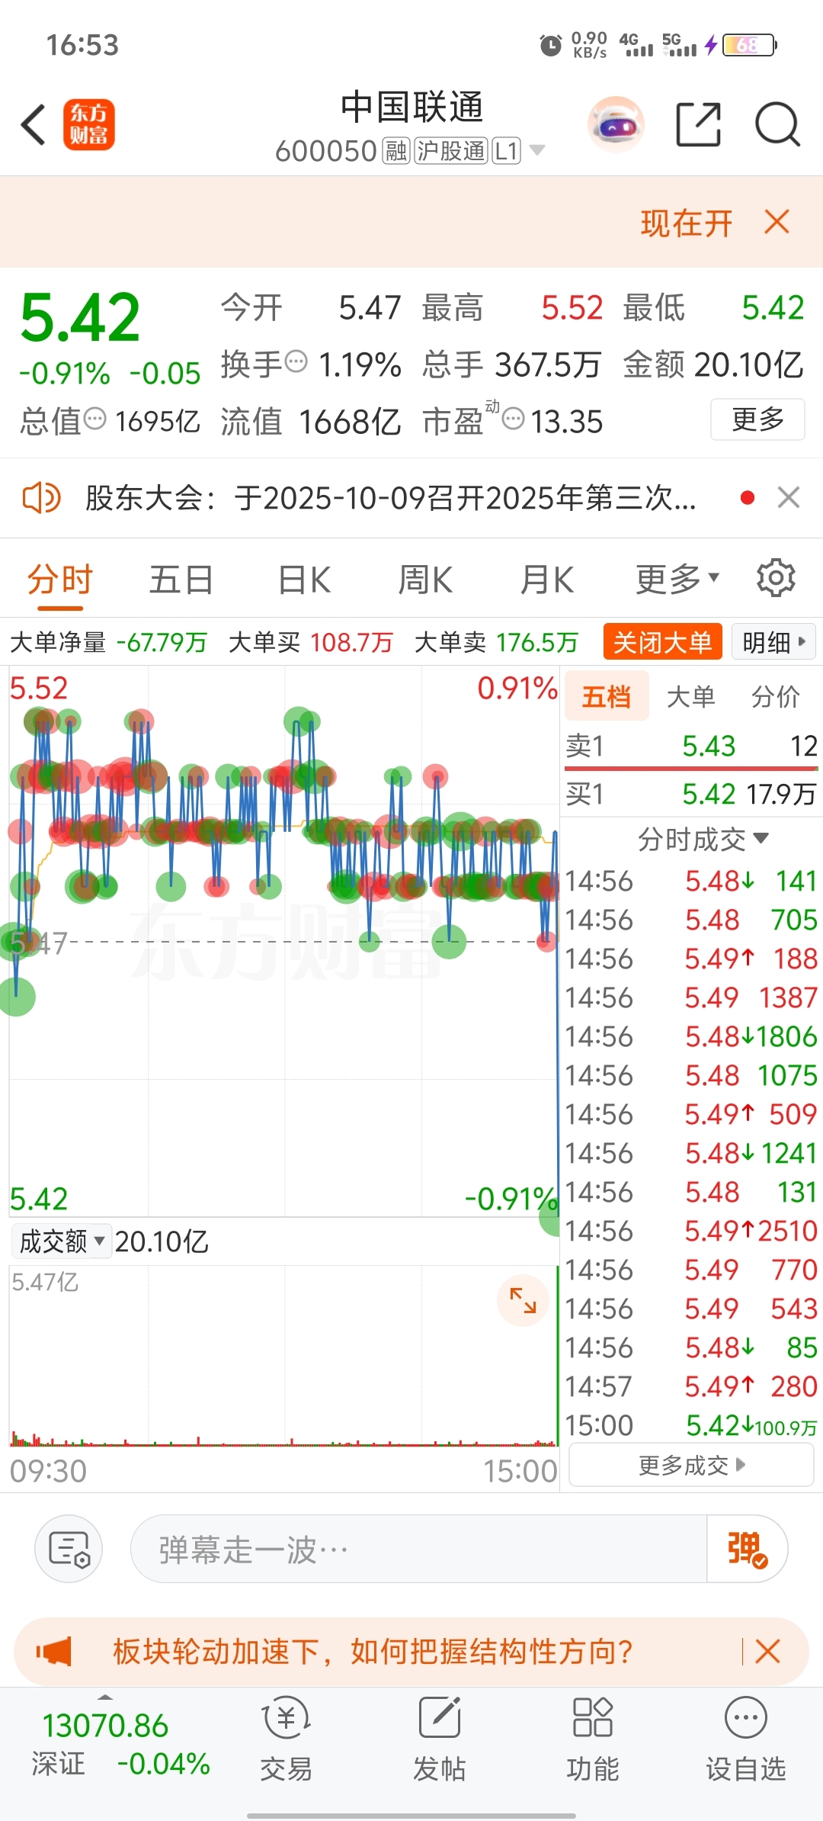Close the 现在开 banner
Image resolution: width=823 pixels, height=1821 pixels.
(x=777, y=223)
